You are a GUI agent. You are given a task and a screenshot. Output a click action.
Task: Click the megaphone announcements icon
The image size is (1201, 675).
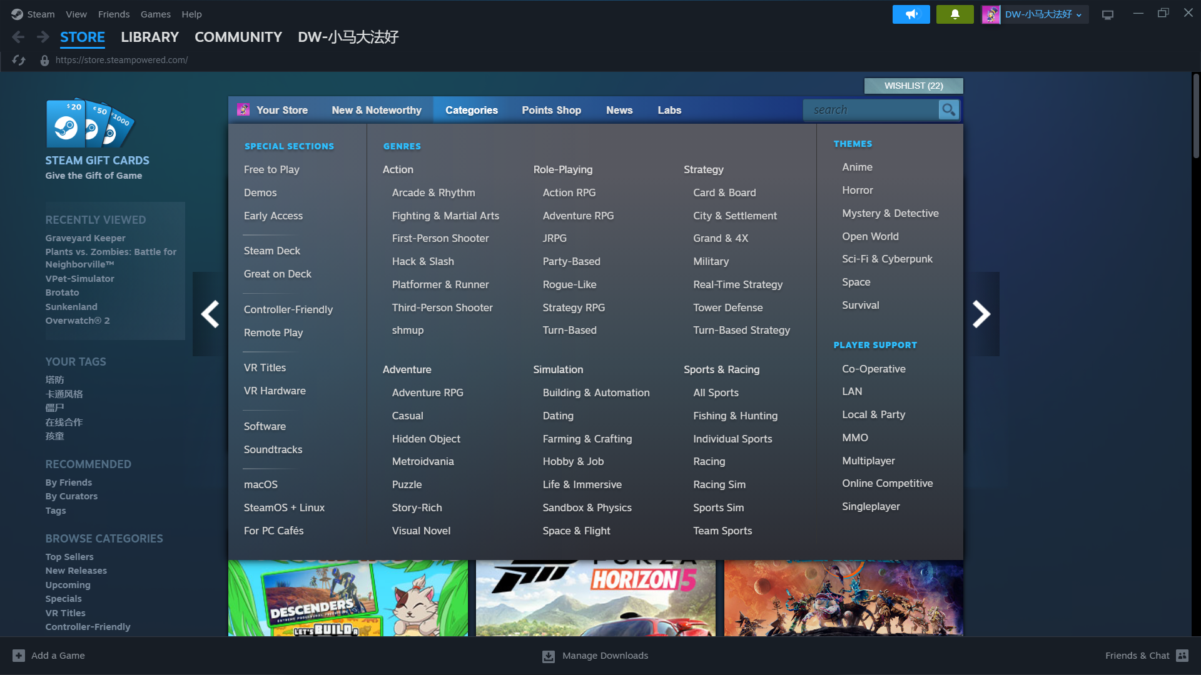click(x=911, y=14)
